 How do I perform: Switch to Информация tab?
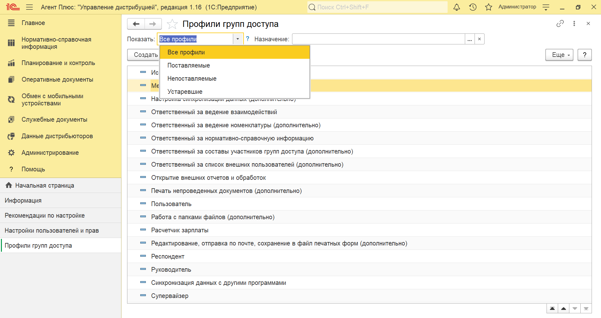(60, 200)
